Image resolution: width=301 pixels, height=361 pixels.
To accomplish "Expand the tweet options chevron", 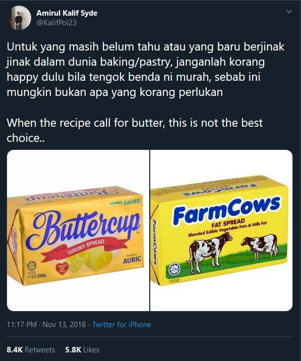I will click(x=289, y=11).
